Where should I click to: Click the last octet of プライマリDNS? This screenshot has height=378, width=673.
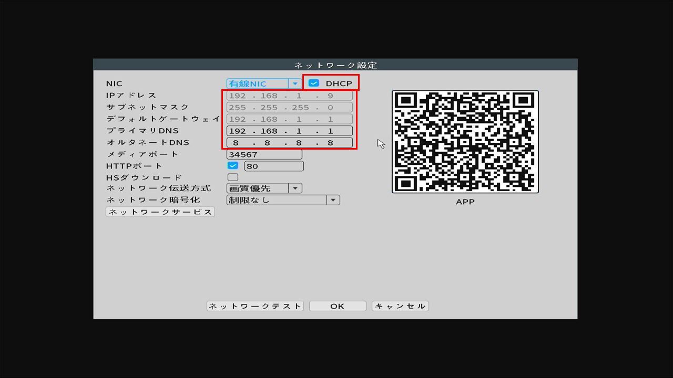tap(331, 131)
